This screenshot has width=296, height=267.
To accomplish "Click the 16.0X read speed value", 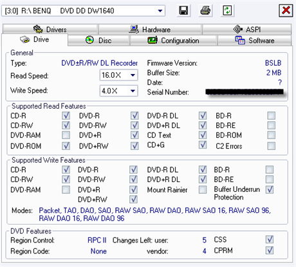I will pos(111,75).
